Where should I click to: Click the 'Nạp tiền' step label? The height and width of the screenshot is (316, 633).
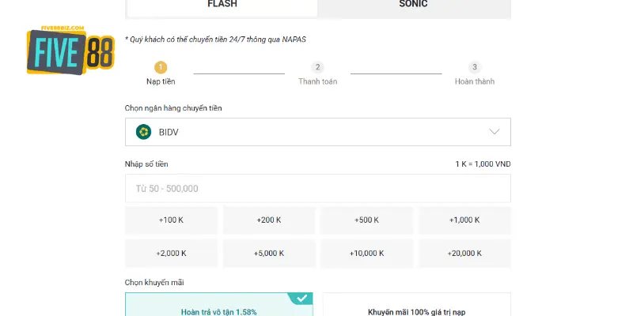pos(161,81)
